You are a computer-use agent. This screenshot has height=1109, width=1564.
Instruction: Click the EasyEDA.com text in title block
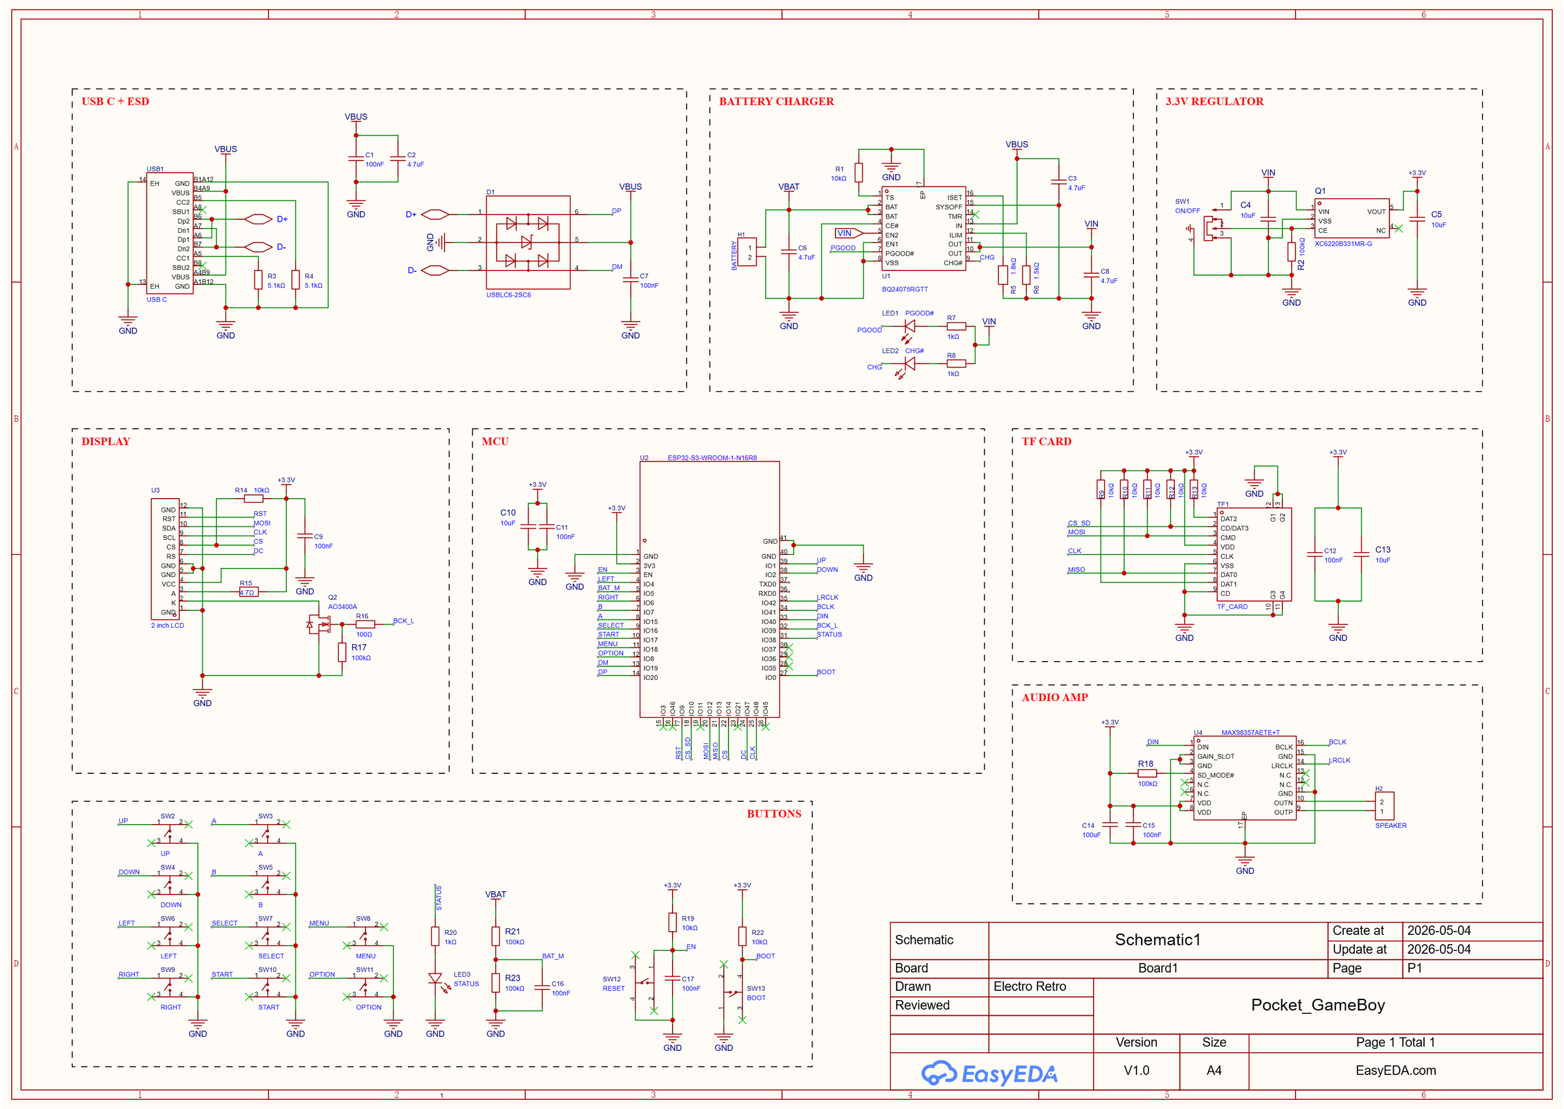coord(1396,1071)
